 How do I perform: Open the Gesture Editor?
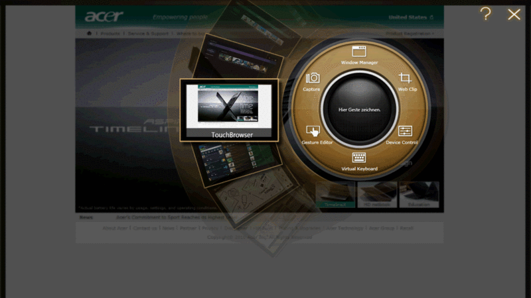click(x=317, y=135)
